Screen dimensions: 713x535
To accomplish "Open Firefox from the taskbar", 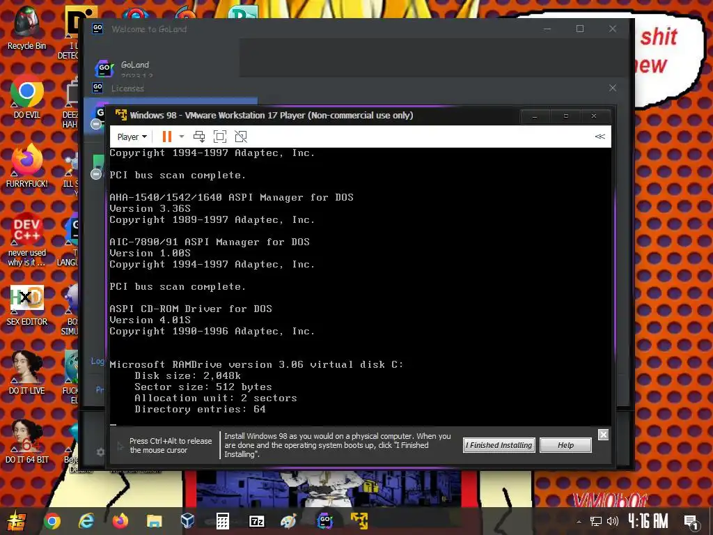I will pyautogui.click(x=120, y=521).
